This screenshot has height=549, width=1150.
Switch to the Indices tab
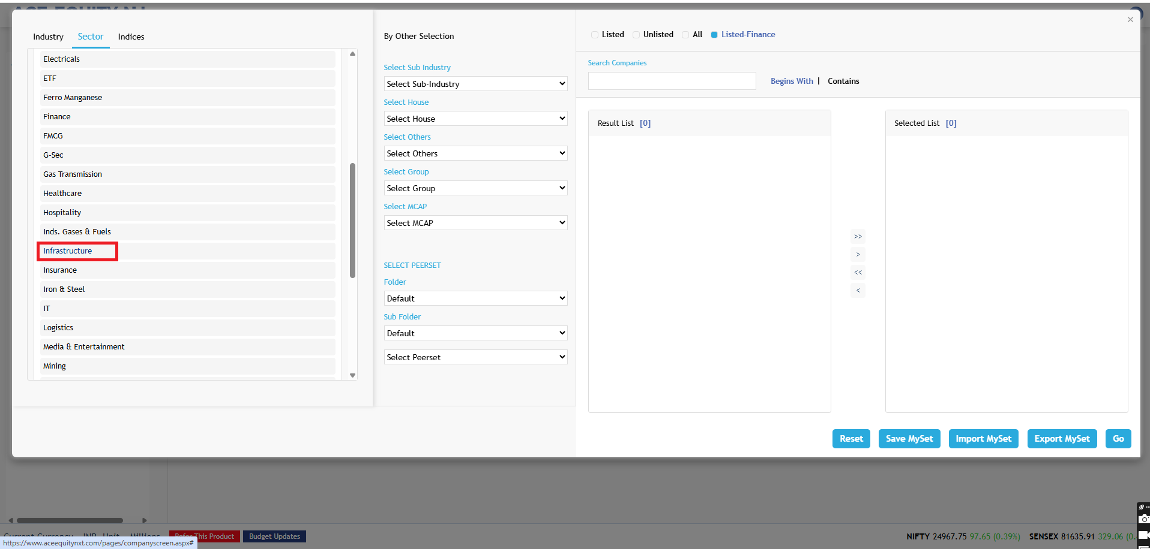(x=131, y=37)
